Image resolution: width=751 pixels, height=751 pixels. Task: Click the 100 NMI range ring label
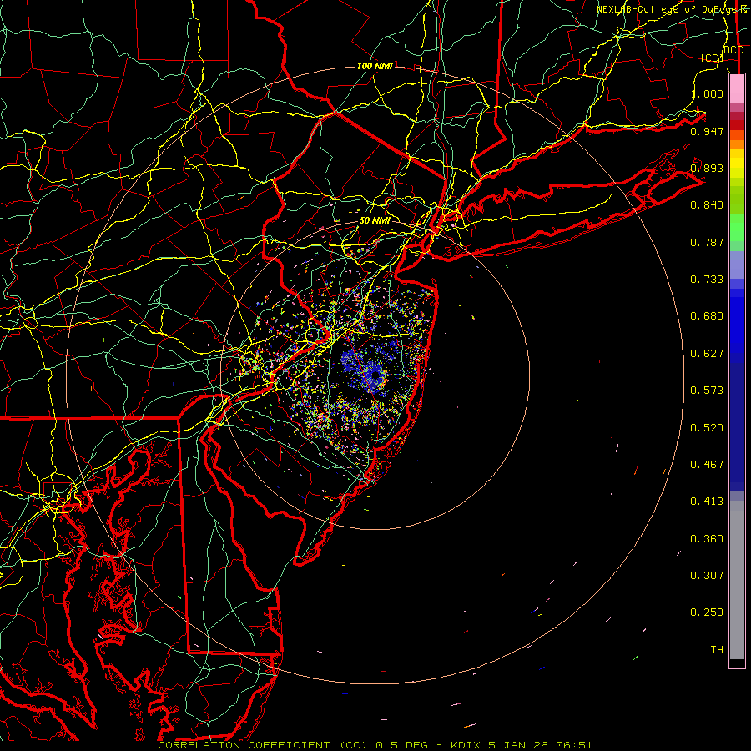(375, 66)
